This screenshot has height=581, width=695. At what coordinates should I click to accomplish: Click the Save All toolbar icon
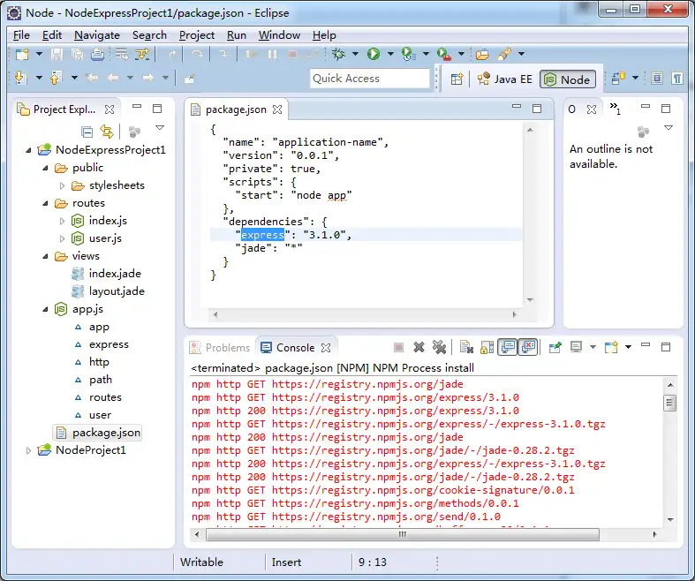[x=77, y=54]
